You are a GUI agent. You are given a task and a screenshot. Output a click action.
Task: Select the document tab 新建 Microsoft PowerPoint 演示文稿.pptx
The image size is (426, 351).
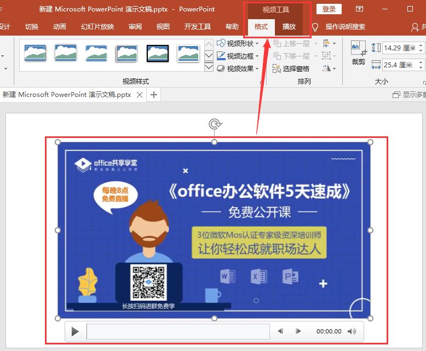point(67,95)
